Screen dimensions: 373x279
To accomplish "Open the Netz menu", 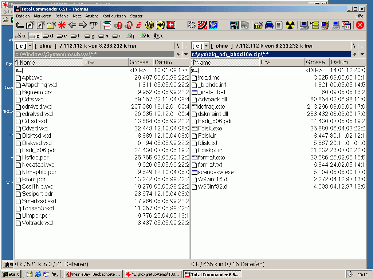I will point(77,16).
